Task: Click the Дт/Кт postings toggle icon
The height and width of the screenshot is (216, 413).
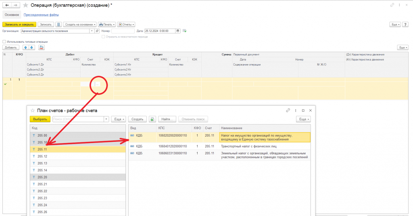Action: [42, 48]
